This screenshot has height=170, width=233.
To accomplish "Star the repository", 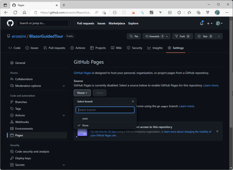I will [205, 36].
